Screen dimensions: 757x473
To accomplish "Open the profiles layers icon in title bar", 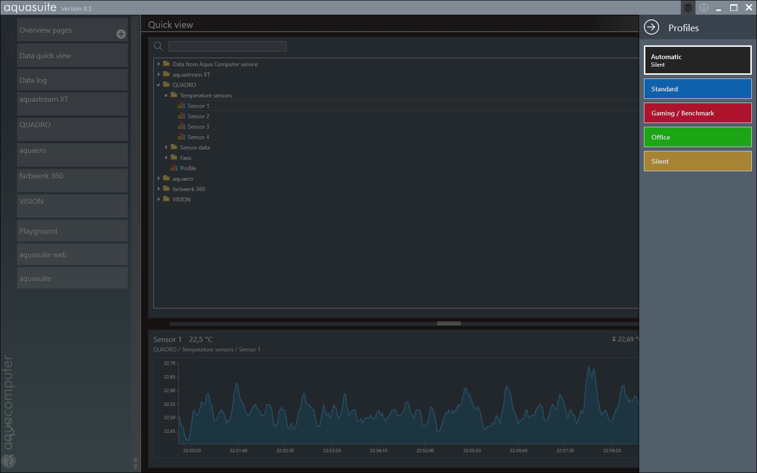I will click(688, 8).
